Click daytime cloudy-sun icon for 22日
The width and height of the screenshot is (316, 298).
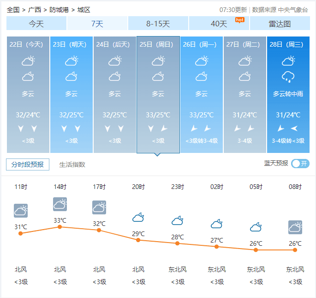pos(28,61)
